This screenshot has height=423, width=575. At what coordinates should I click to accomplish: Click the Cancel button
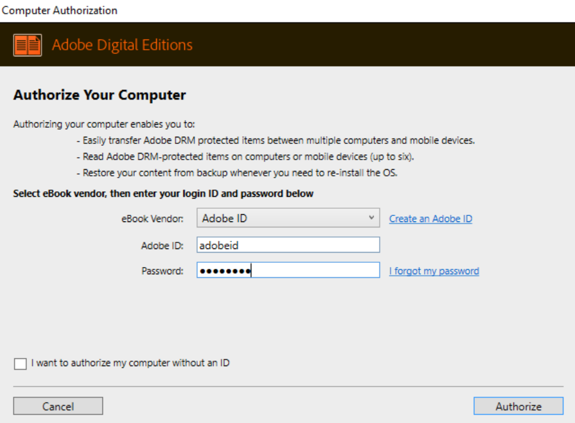[58, 406]
